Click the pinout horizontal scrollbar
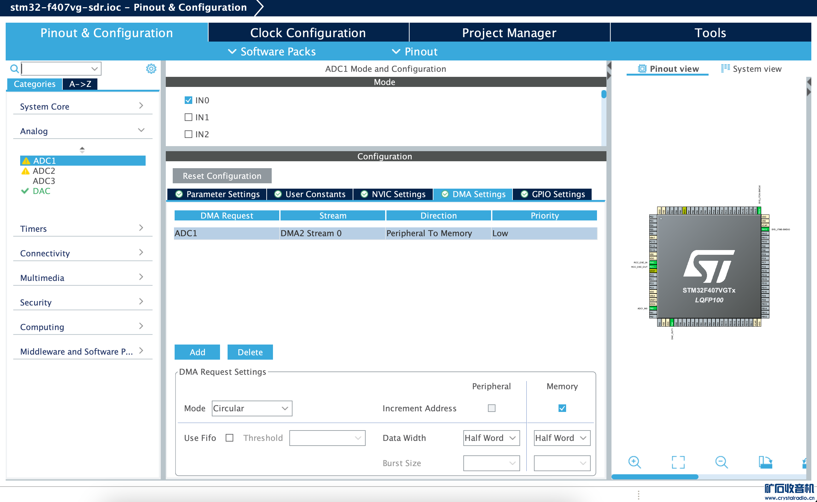 pyautogui.click(x=655, y=477)
